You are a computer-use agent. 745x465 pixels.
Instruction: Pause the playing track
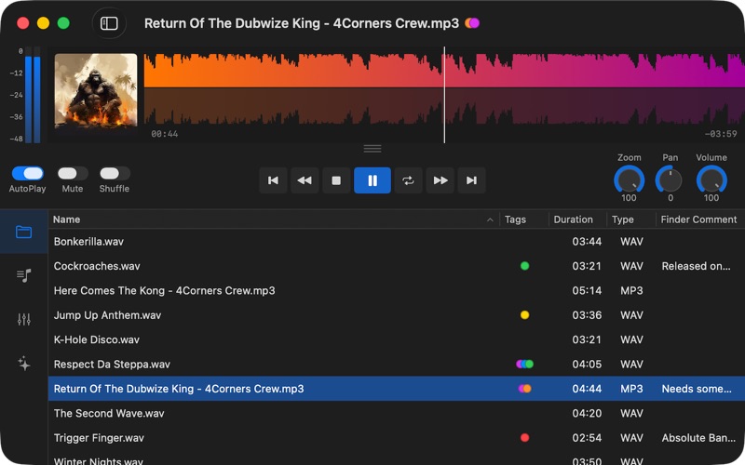pos(372,180)
